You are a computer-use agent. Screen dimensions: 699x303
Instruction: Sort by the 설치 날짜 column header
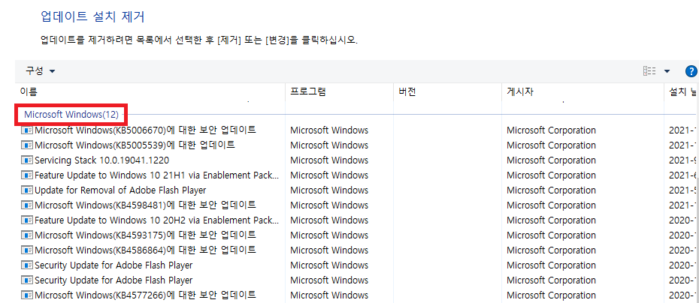682,92
